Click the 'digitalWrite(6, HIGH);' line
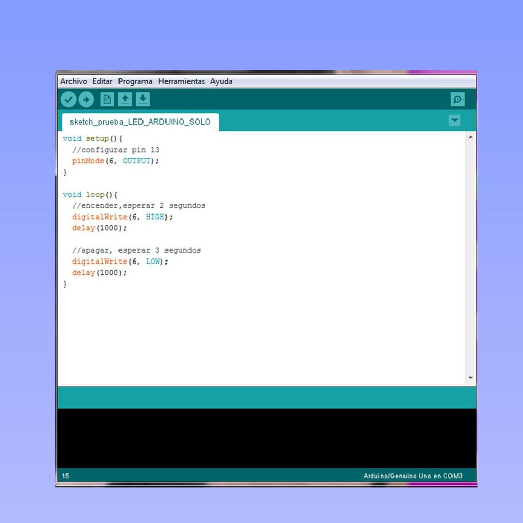The image size is (523, 523). (123, 217)
